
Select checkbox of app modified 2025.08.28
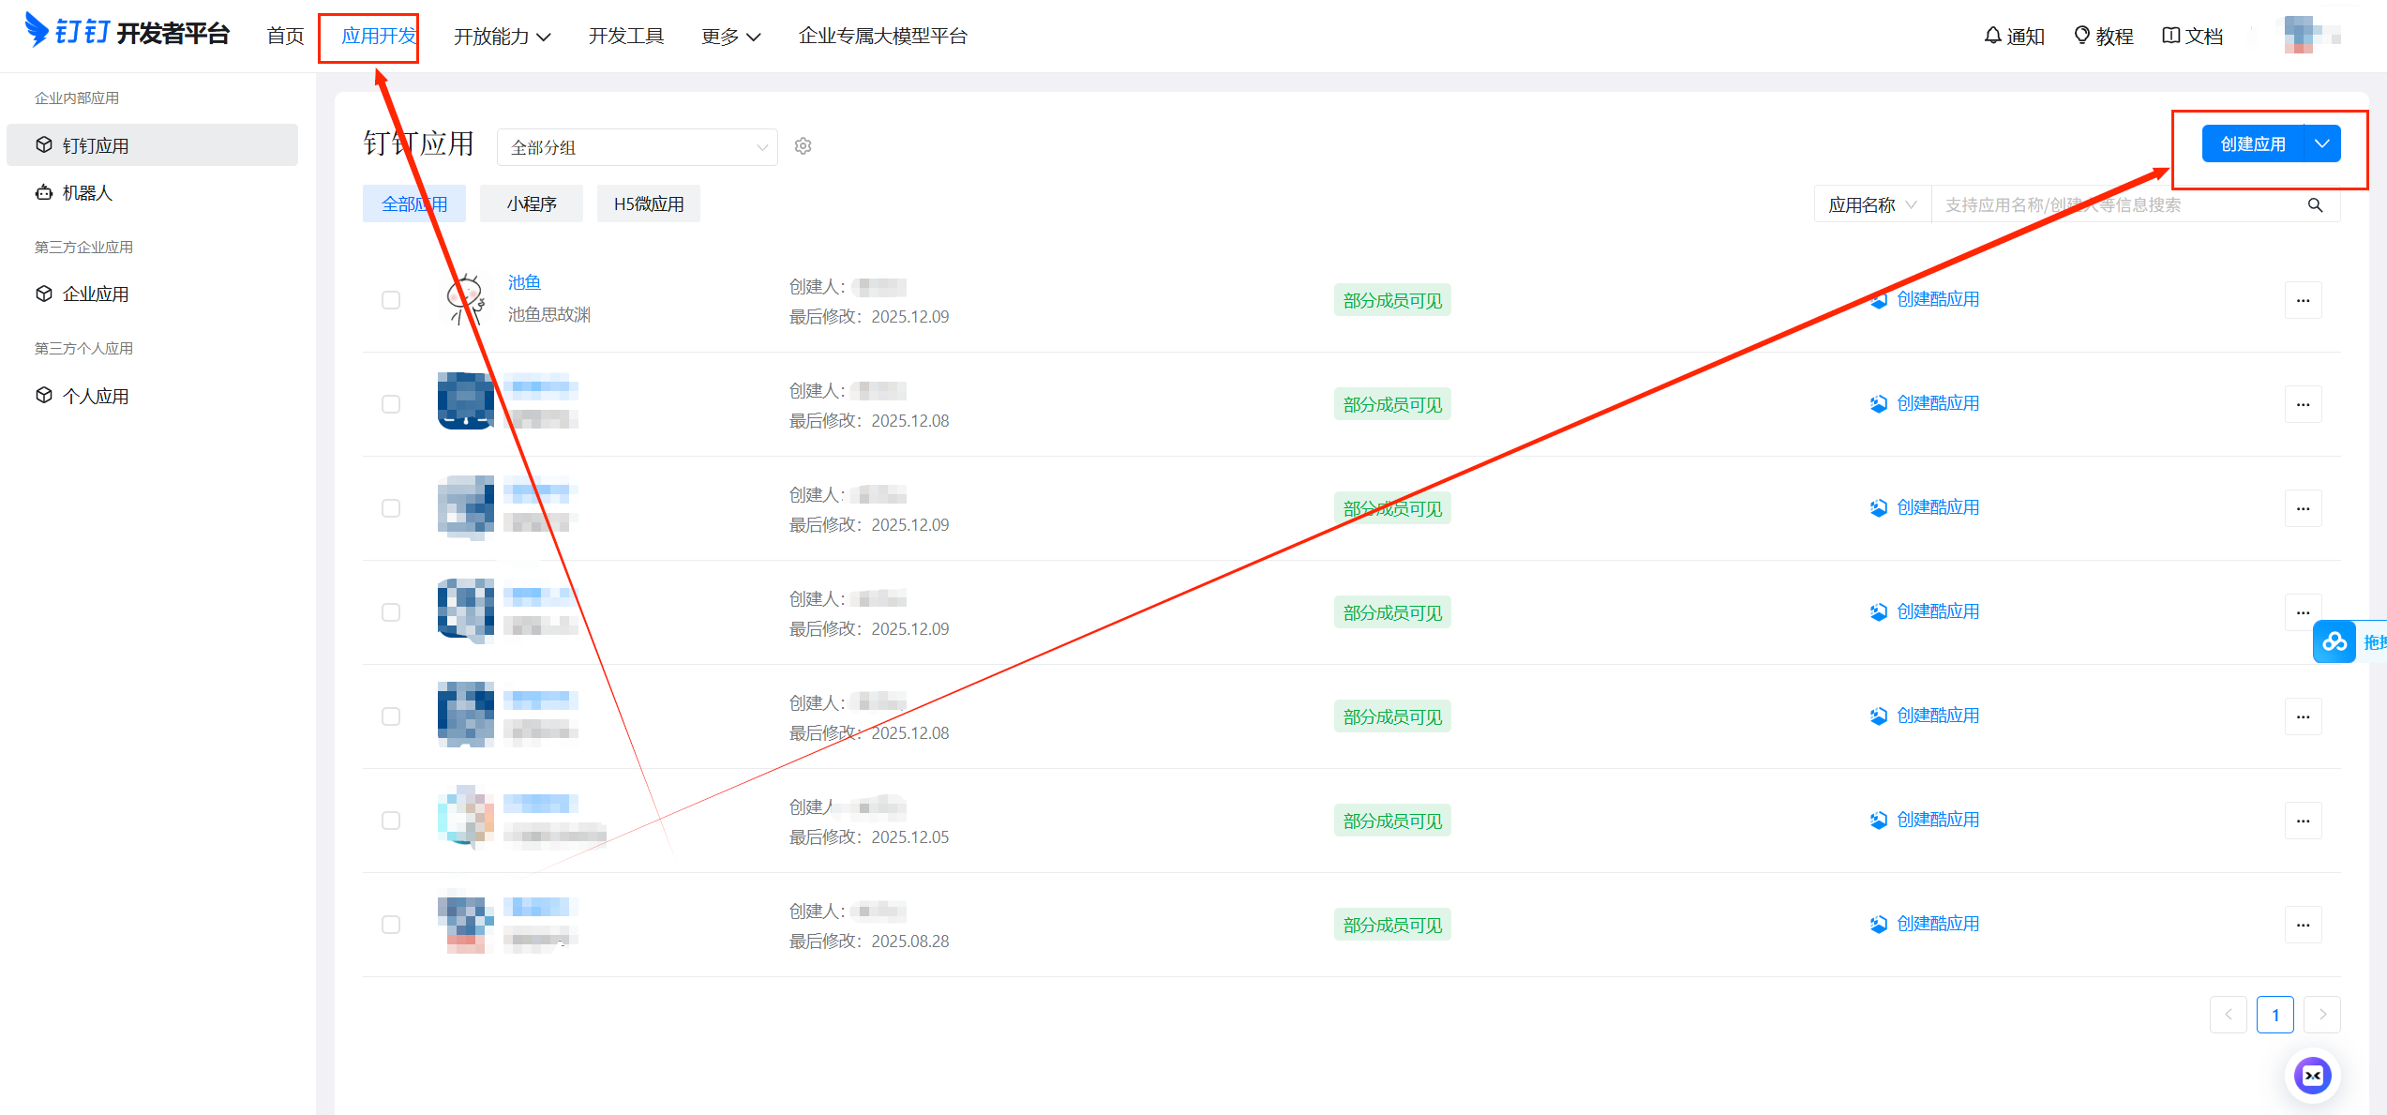[391, 925]
